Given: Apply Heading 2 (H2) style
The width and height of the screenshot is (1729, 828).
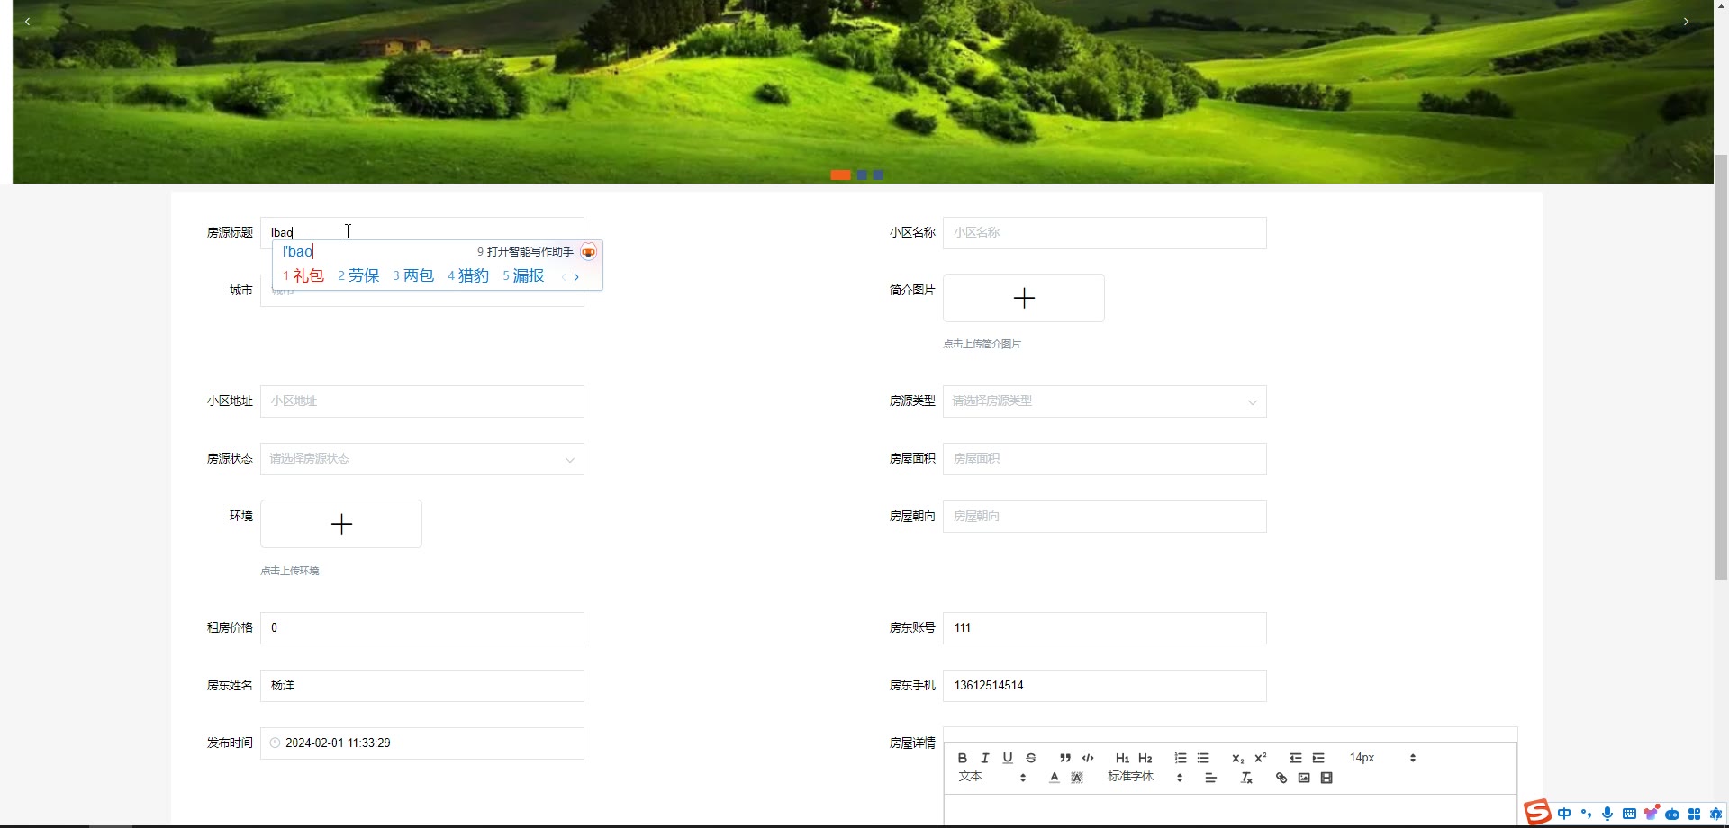Looking at the screenshot, I should point(1145,758).
